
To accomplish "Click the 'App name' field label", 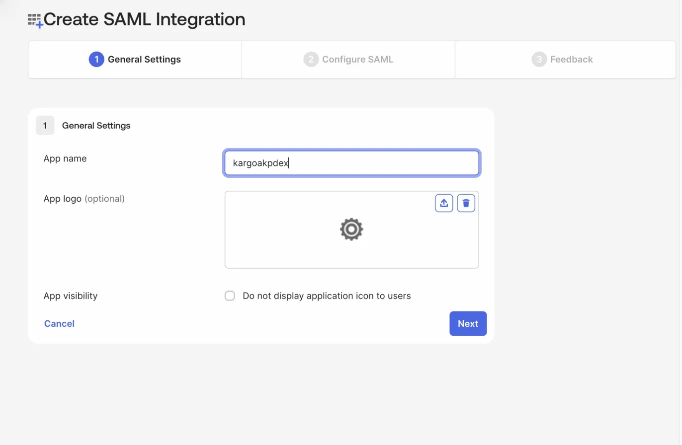I will [65, 159].
